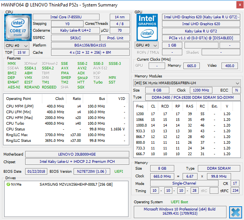244x220 pixels.
Task: Click the Microsoft Windows 10 Professional OS field
Action: [x=180, y=211]
